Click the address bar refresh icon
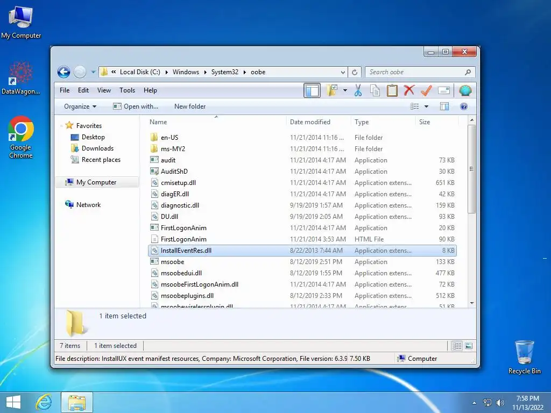The height and width of the screenshot is (413, 551). click(x=355, y=73)
